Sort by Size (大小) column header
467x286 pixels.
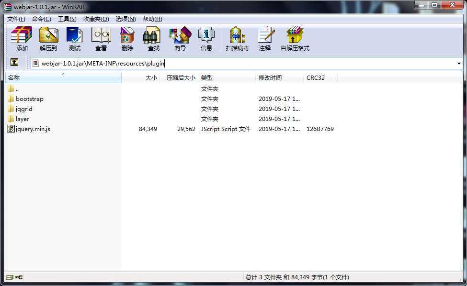[140, 78]
